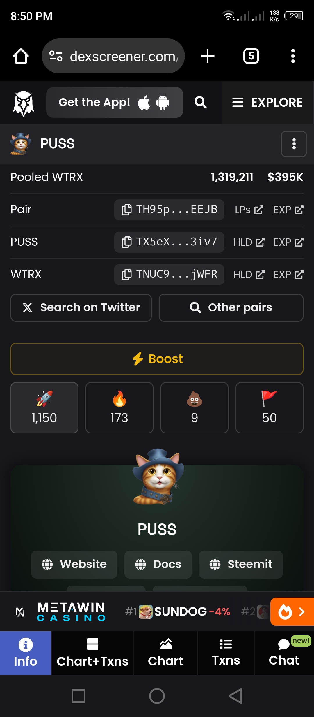Vote with the fire reaction
Screen dimensions: 314x717
119,408
